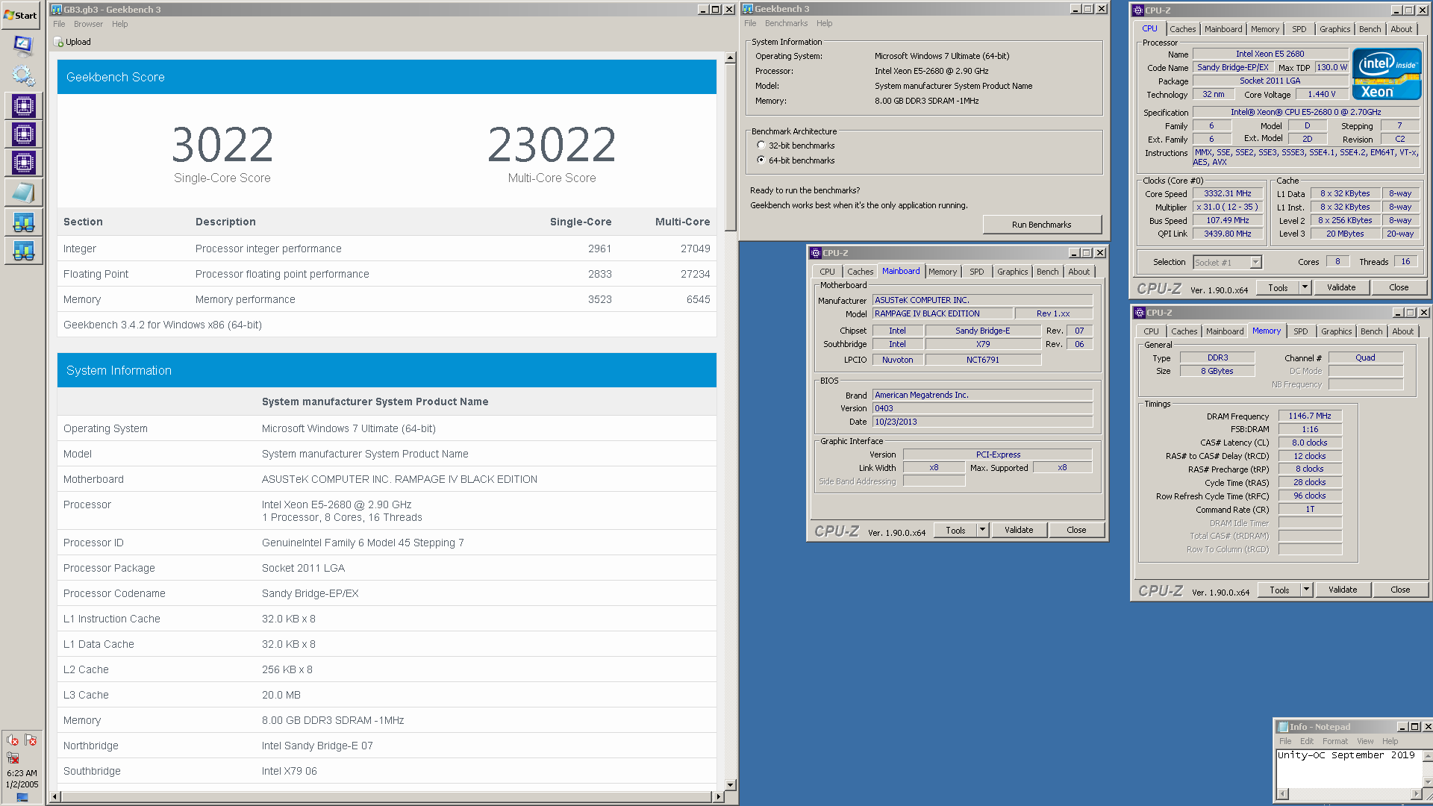Open SPD tab in CPU-Z Mainboard window

976,272
